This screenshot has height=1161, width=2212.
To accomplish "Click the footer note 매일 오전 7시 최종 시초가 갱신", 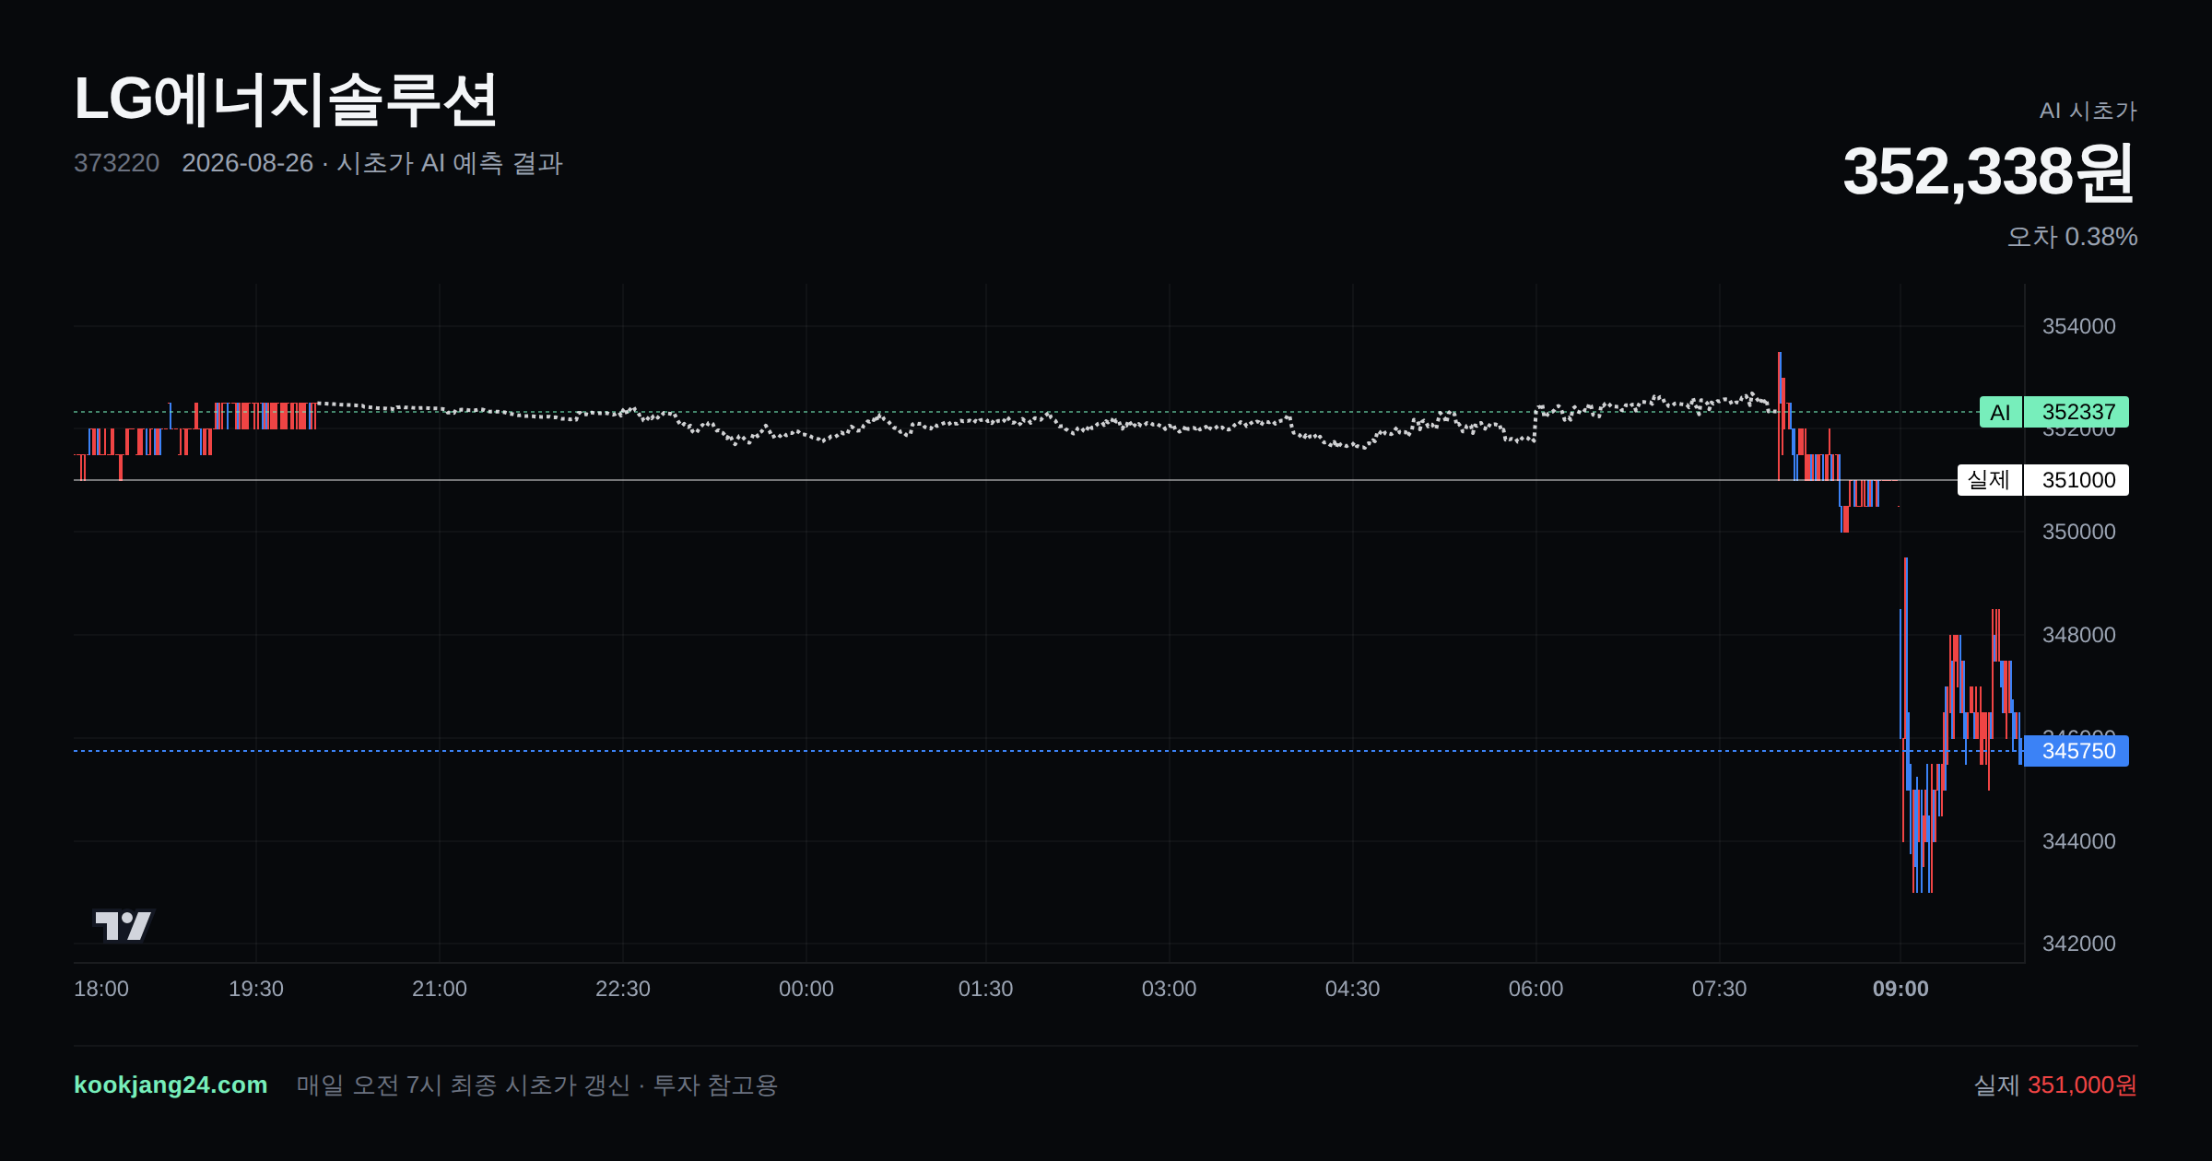I will (x=464, y=1085).
